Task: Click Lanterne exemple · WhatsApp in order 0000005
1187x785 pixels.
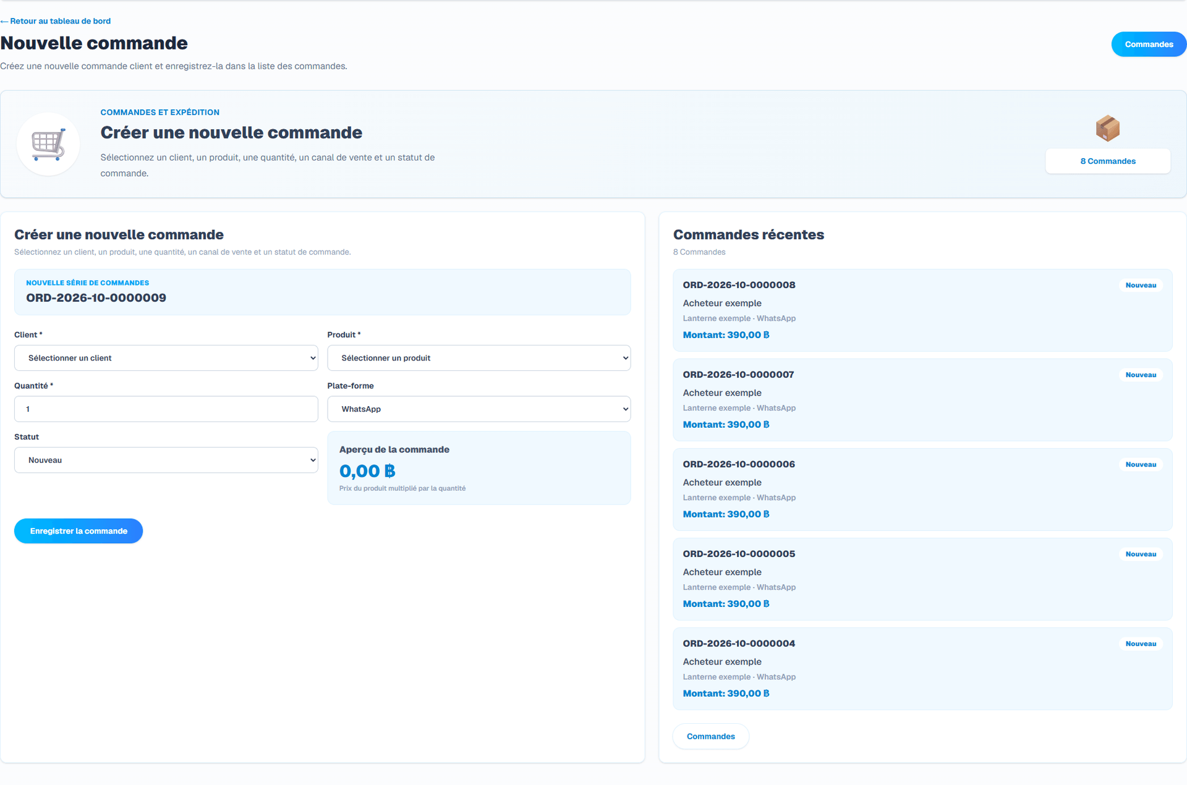Action: pos(739,587)
